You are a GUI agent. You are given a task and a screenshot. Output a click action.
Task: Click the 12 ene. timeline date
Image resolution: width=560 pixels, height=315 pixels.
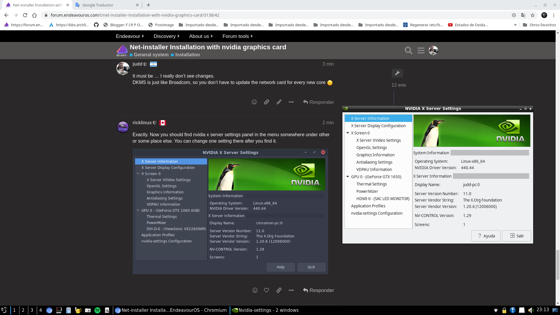pos(399,85)
